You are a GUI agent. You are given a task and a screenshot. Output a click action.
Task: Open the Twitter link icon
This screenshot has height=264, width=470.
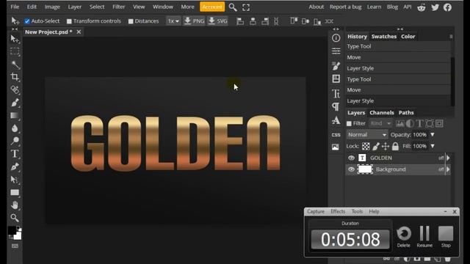(435, 7)
